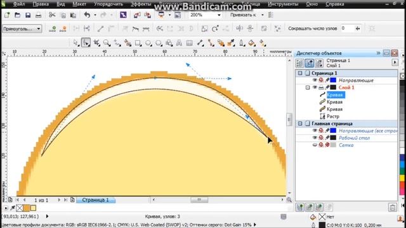Open the Файл menu
Image resolution: width=406 pixels, height=228 pixels.
pyautogui.click(x=18, y=4)
